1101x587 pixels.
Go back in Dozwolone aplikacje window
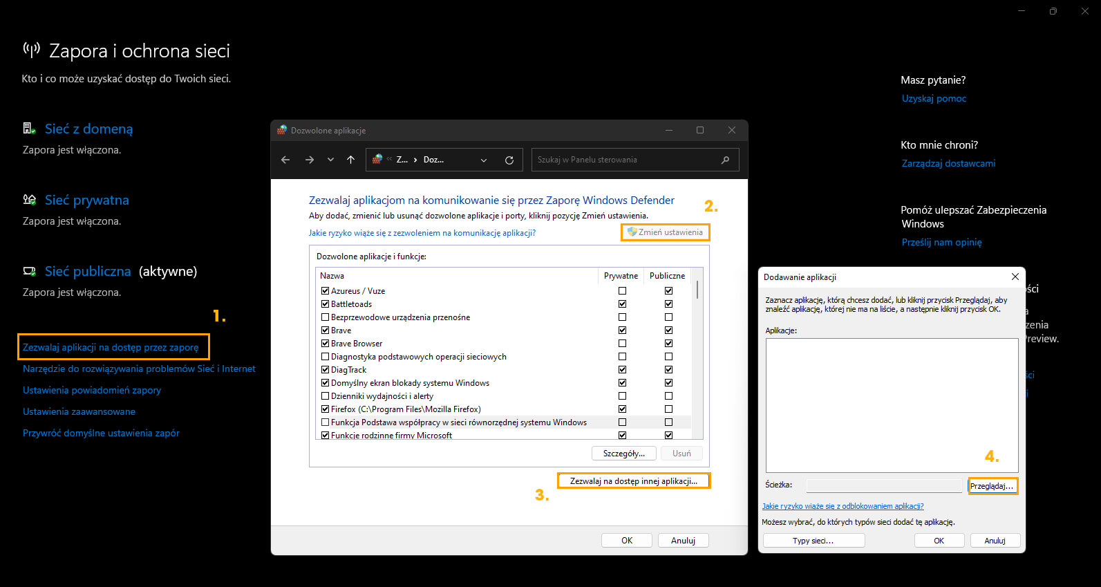coord(285,160)
